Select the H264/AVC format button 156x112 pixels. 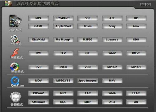(63, 18)
